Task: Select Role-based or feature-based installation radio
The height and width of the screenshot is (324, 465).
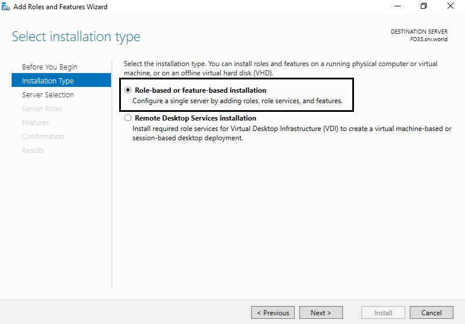Action: click(x=128, y=90)
